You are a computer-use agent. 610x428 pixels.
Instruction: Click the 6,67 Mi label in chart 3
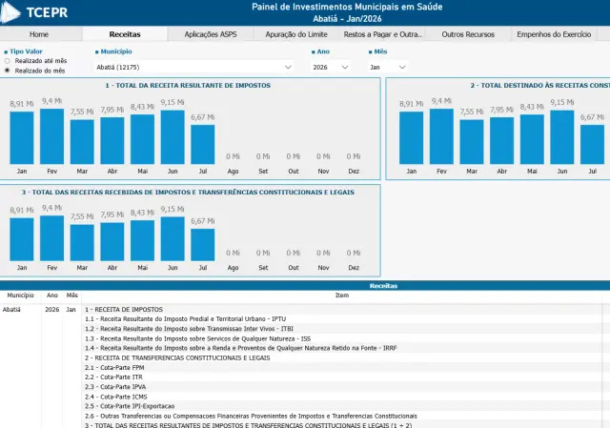pyautogui.click(x=203, y=221)
